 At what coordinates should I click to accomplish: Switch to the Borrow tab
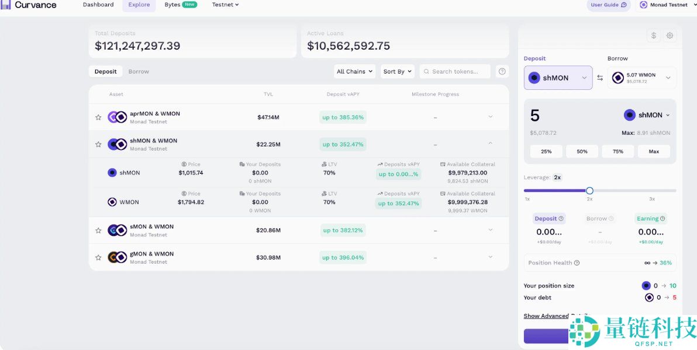pos(139,72)
